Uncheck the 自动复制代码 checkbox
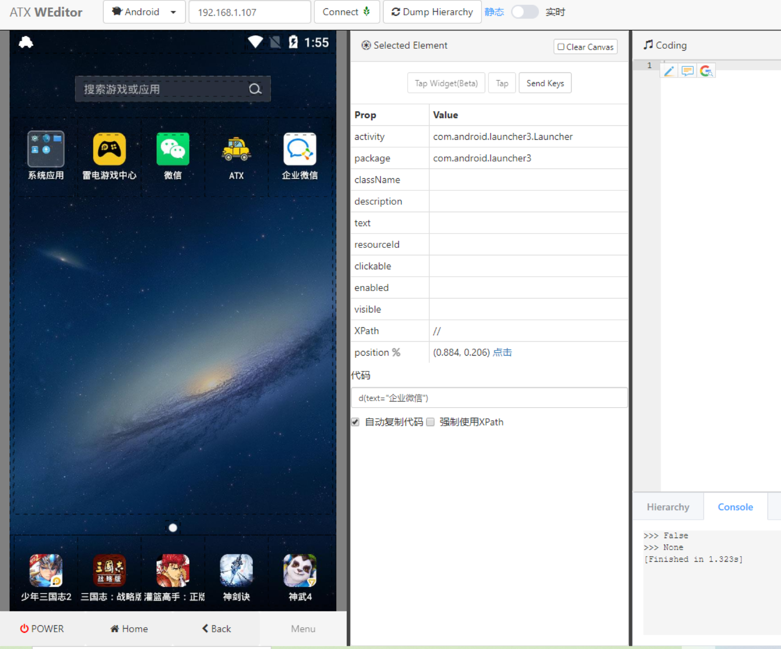The width and height of the screenshot is (781, 649). (355, 422)
